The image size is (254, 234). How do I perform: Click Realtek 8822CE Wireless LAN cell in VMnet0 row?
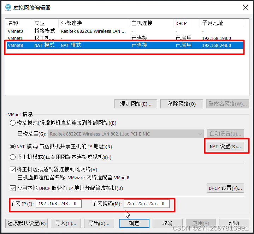[93, 31]
